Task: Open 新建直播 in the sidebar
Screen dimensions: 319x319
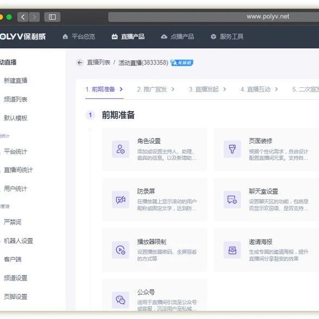Action: [16, 80]
